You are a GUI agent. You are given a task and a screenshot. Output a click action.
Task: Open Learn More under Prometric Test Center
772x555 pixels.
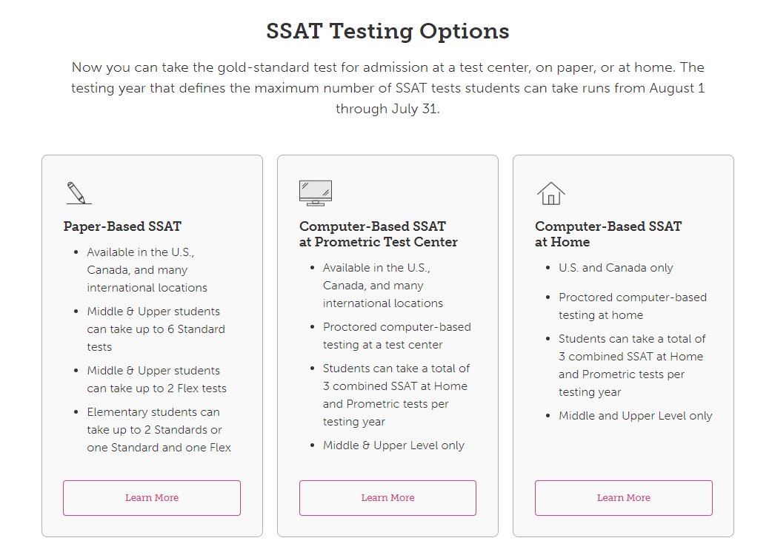(387, 498)
